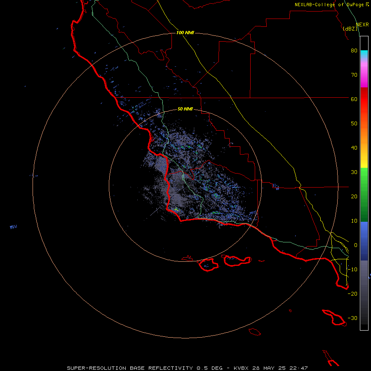Click the 80 value on the dBZ scale

[x=354, y=51]
